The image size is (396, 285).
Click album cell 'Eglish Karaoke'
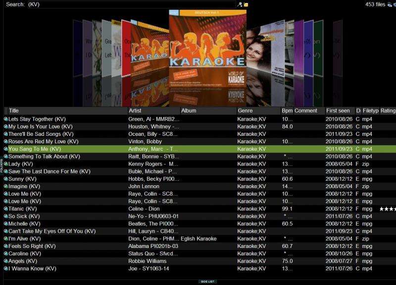tap(198, 239)
